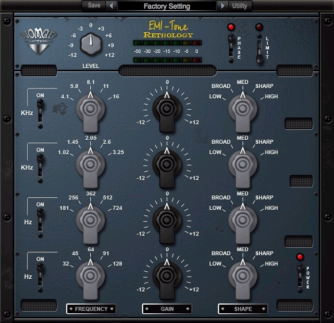This screenshot has width=334, height=323.
Task: Click the GAIN column label plate
Action: [167, 309]
